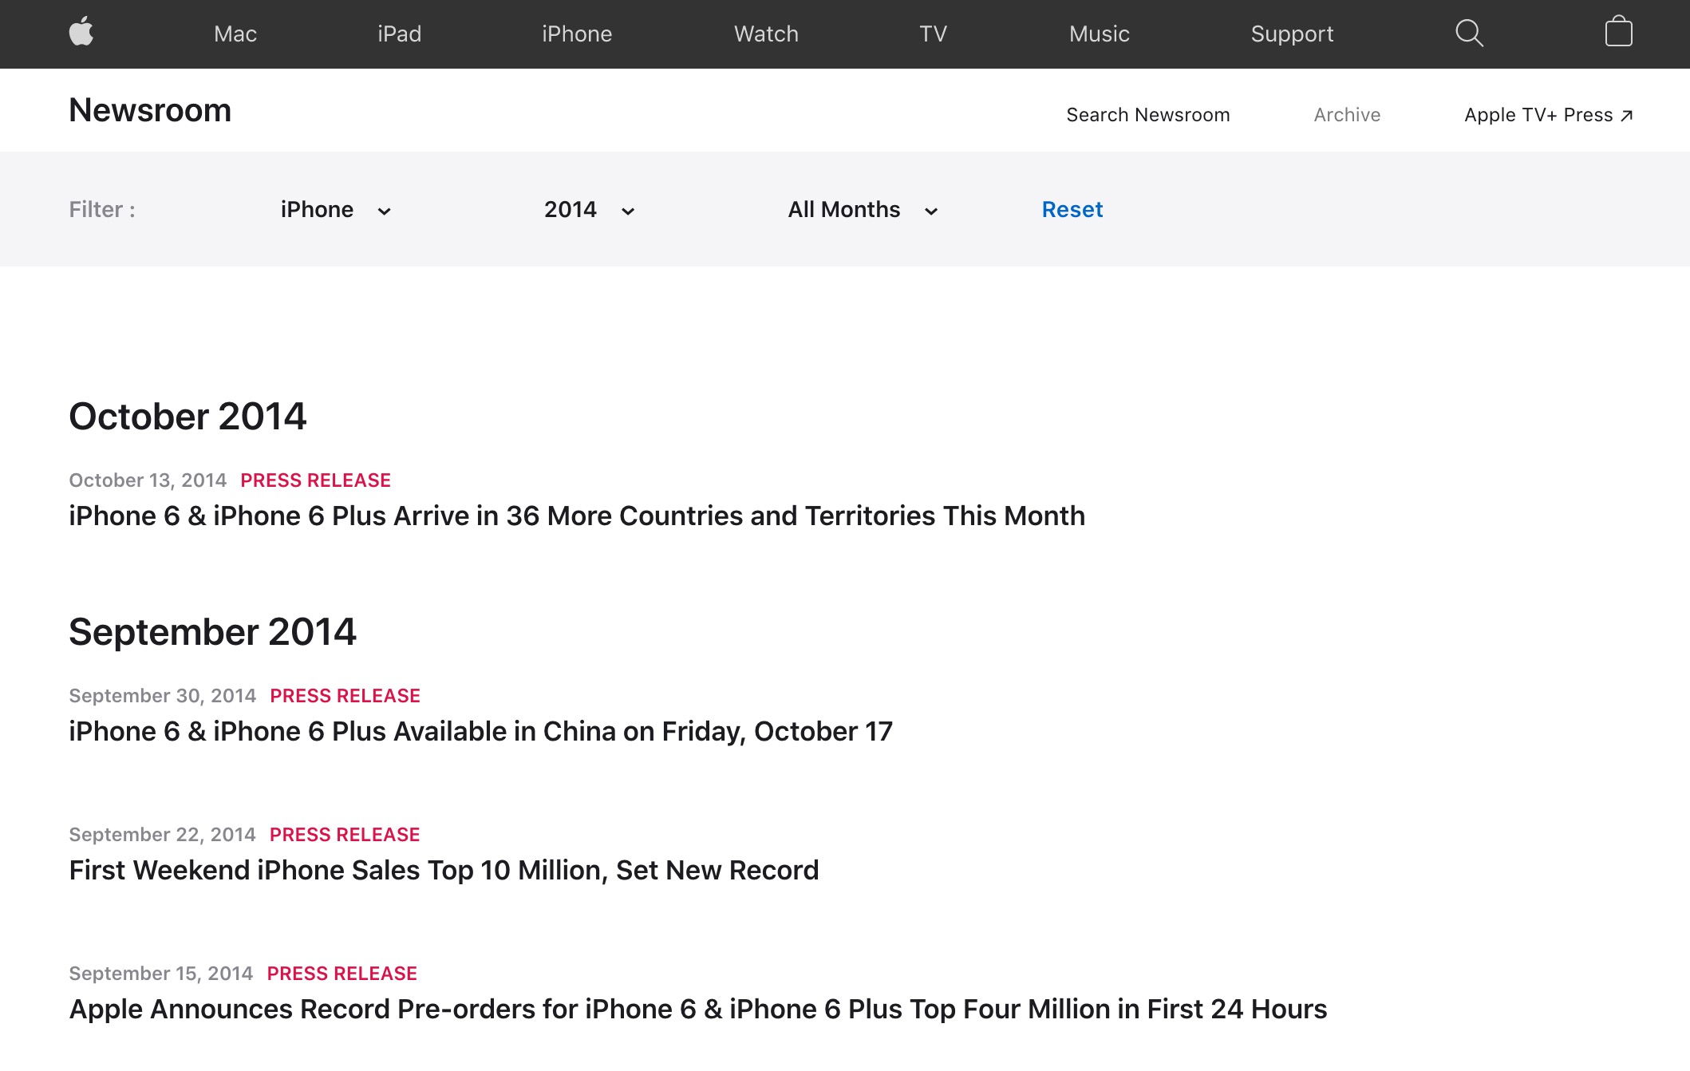Open Music in the navigation bar
The width and height of the screenshot is (1690, 1071).
[x=1099, y=34]
